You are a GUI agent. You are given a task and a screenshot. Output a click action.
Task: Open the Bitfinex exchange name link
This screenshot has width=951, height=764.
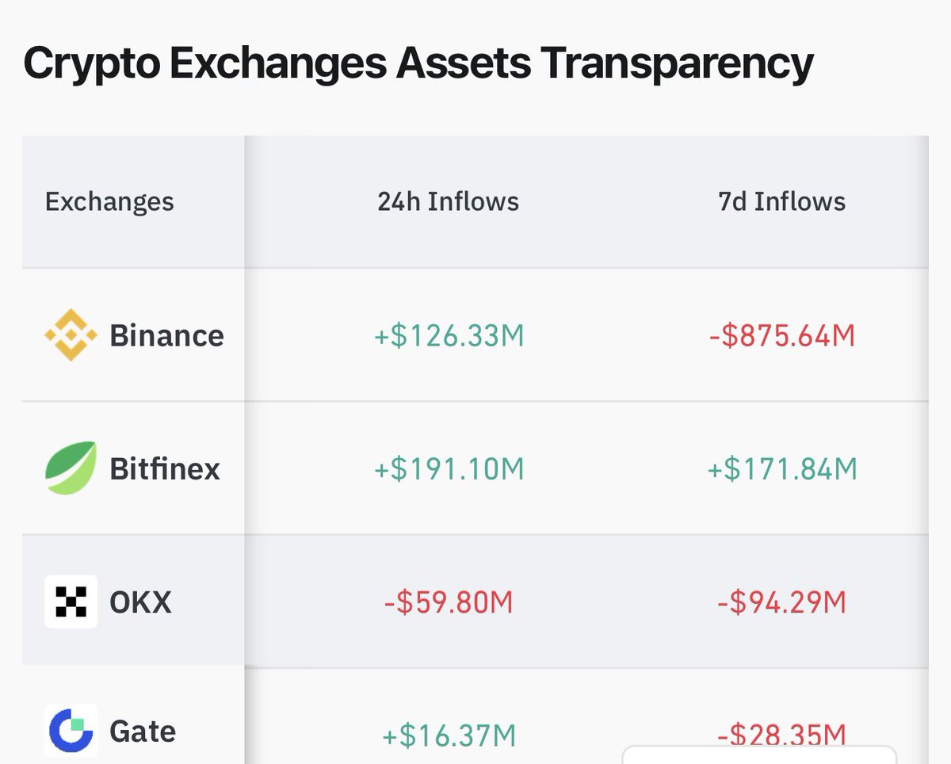coord(165,468)
